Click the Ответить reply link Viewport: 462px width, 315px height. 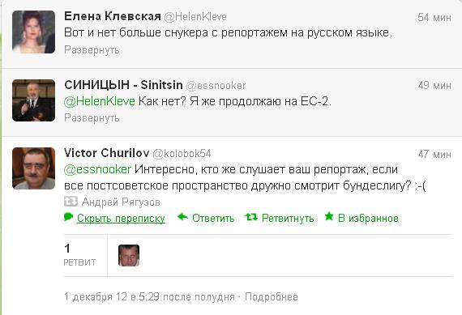pos(213,218)
